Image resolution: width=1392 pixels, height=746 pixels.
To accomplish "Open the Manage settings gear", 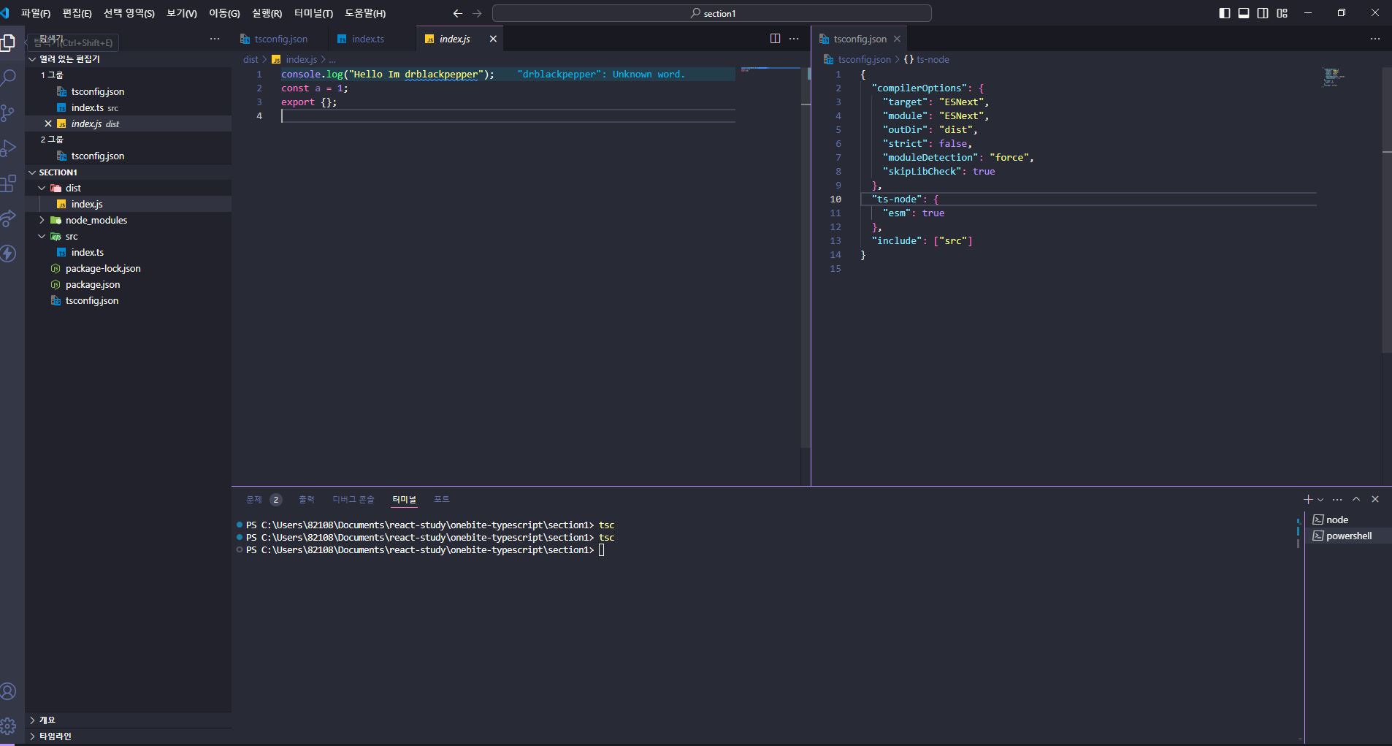I will coord(9,726).
